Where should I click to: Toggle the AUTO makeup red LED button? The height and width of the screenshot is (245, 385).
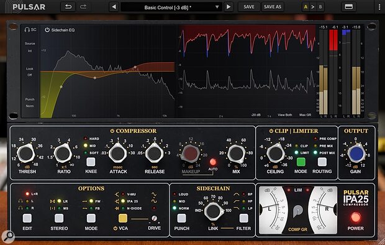(212, 162)
